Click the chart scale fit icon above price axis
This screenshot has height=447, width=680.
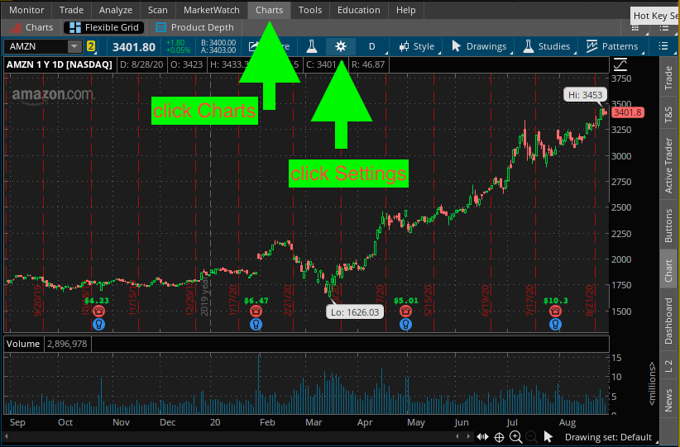click(x=620, y=65)
